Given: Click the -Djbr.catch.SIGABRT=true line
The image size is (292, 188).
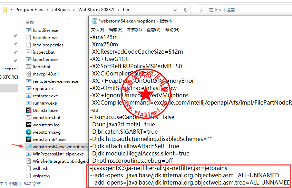Looking at the screenshot, I should 124,132.
